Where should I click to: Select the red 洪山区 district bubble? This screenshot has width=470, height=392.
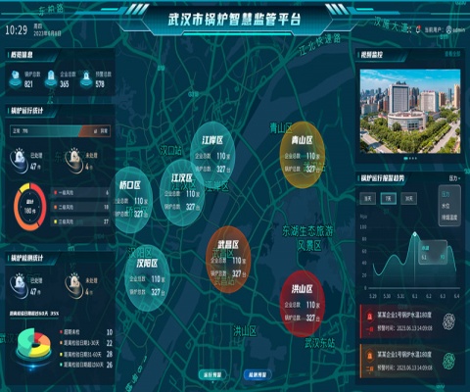303,304
